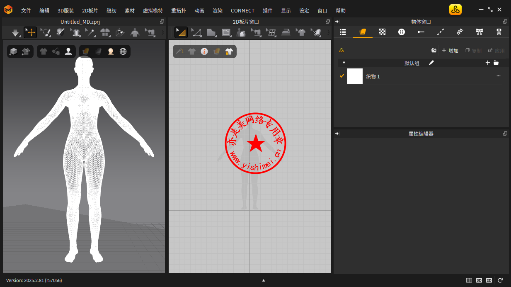This screenshot has width=511, height=287.
Task: Toggle the orange checkmark for 织物 1
Action: [x=342, y=76]
